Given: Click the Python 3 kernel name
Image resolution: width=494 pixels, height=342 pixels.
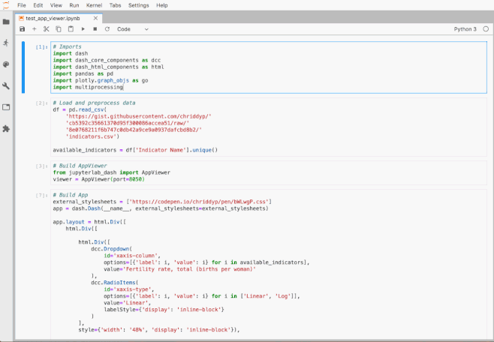Looking at the screenshot, I should 465,29.
